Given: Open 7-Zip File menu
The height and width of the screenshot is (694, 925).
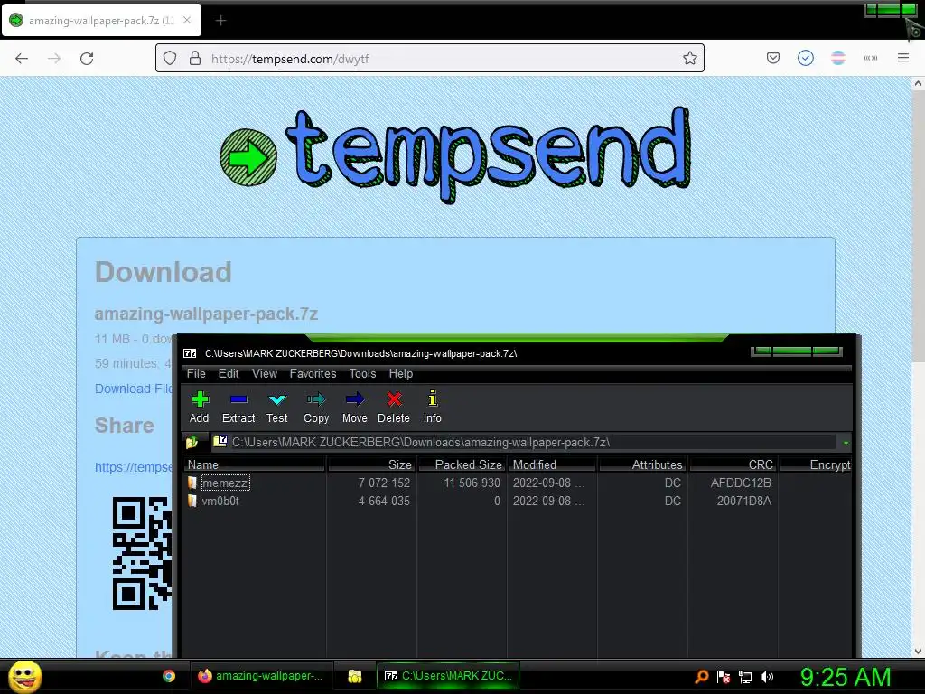Looking at the screenshot, I should pos(196,373).
